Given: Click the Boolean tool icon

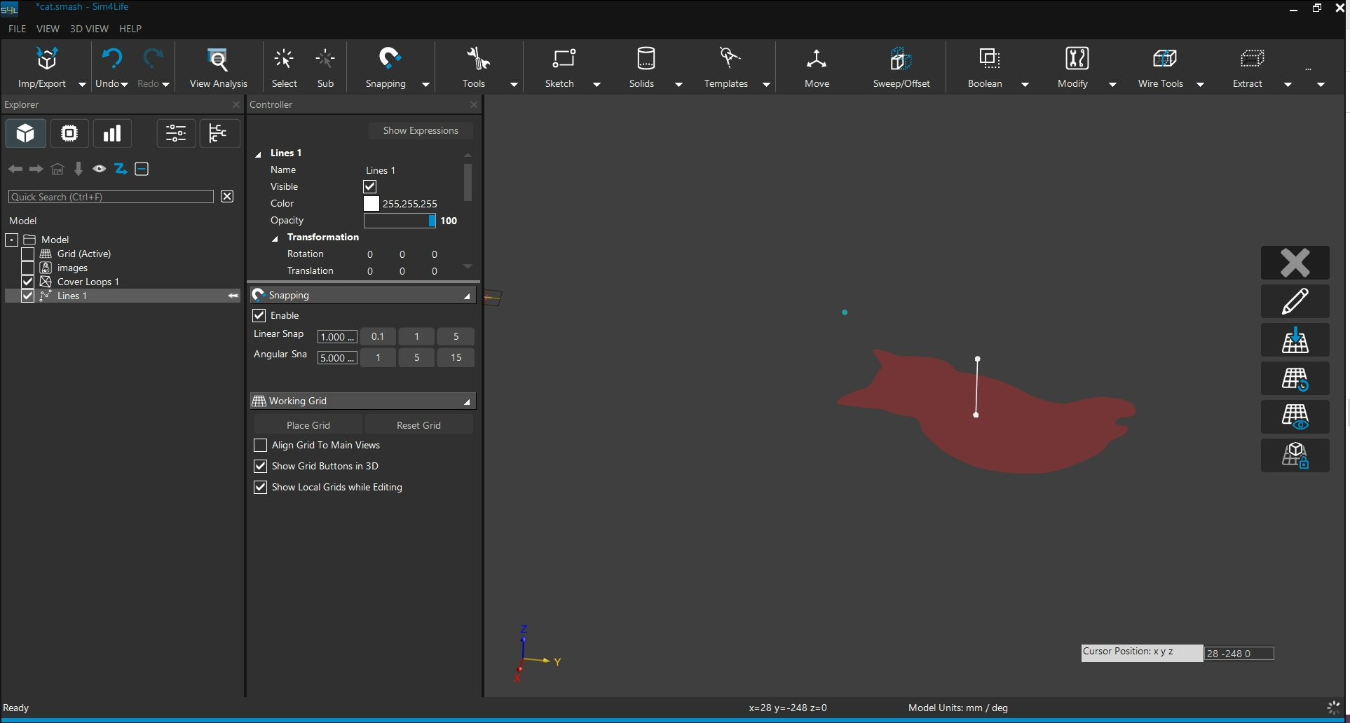Looking at the screenshot, I should pyautogui.click(x=988, y=60).
